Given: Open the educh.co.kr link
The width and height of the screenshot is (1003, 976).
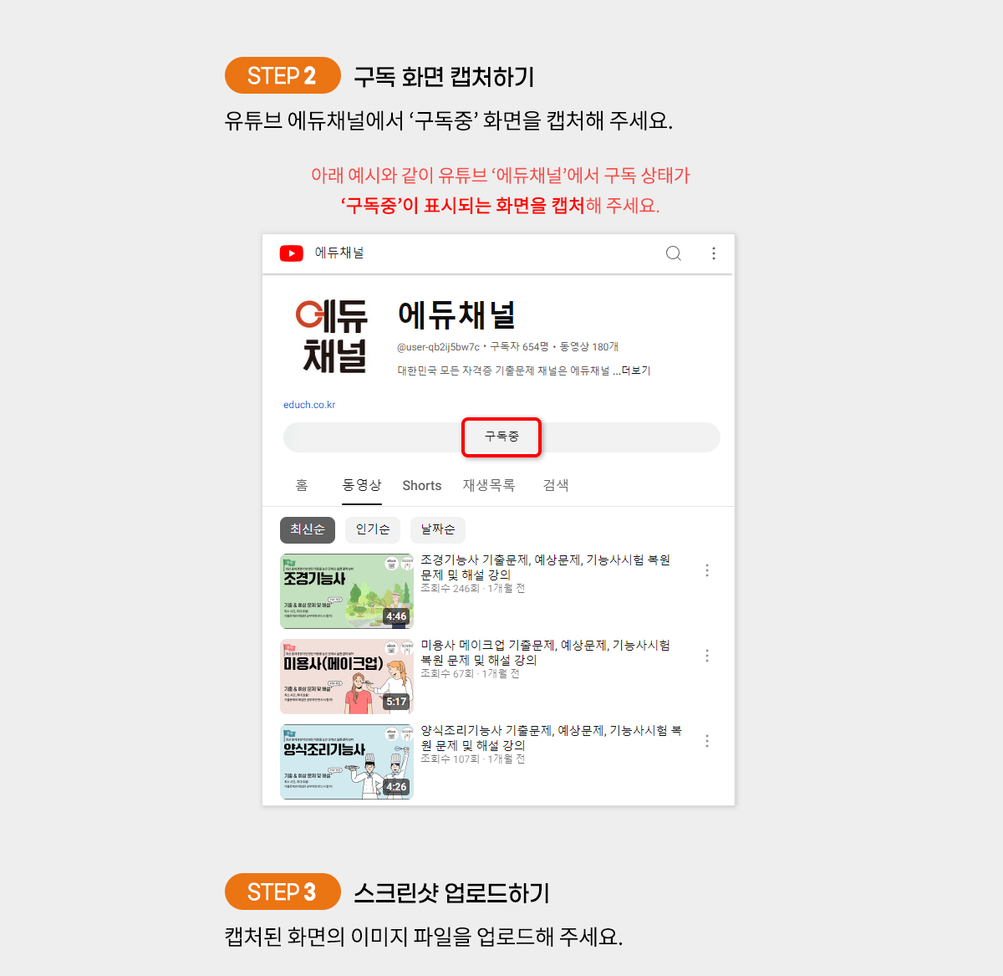Looking at the screenshot, I should 309,405.
